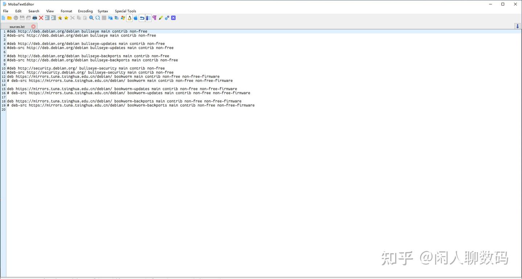Click line 15 'deb ... bookworm-updates main contrib'
The height and width of the screenshot is (279, 522).
click(x=122, y=89)
